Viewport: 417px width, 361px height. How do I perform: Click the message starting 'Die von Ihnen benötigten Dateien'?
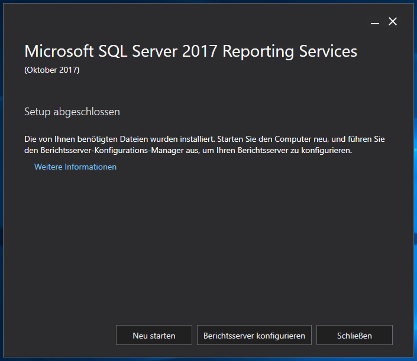coord(204,145)
